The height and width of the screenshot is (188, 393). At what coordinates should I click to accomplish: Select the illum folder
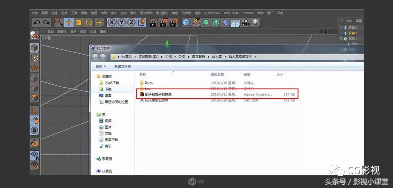pos(149,83)
